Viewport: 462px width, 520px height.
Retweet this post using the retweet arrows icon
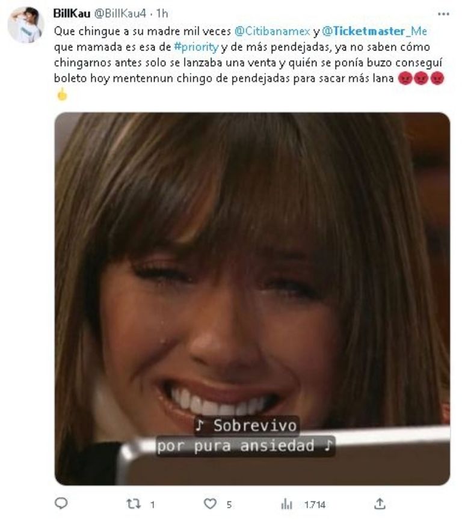tap(134, 504)
